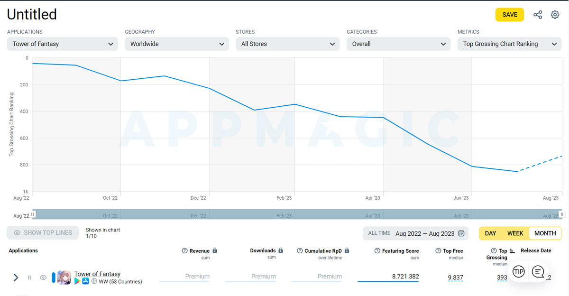Open the Applications dropdown Tower of Fantasy
Viewport: 569px width, 296px height.
point(63,44)
